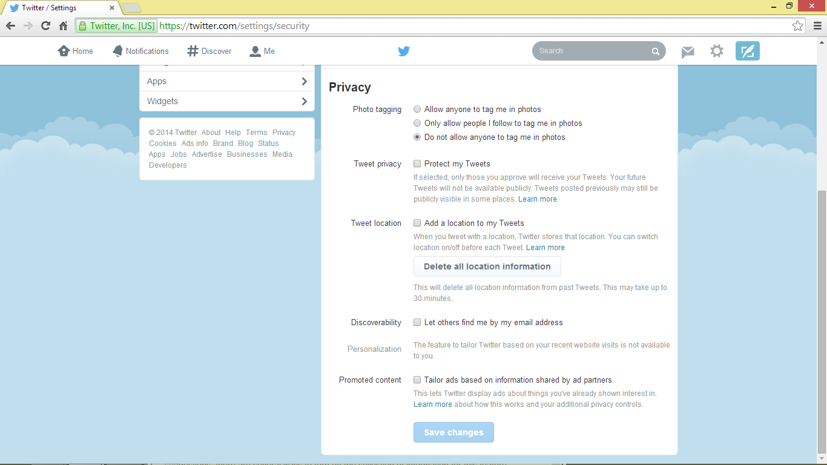
Task: Open the Blog footer link
Action: pyautogui.click(x=245, y=143)
